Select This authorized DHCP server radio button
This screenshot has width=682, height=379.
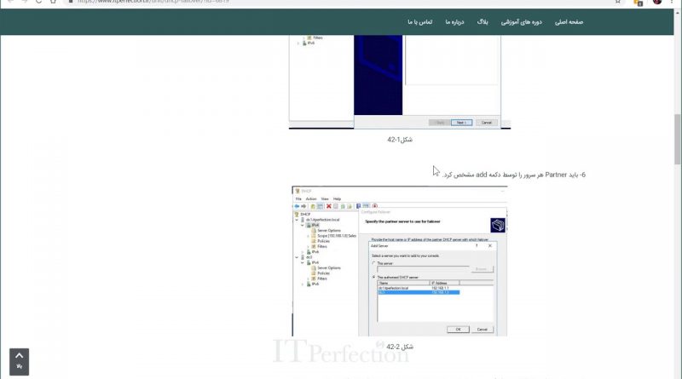coord(373,277)
